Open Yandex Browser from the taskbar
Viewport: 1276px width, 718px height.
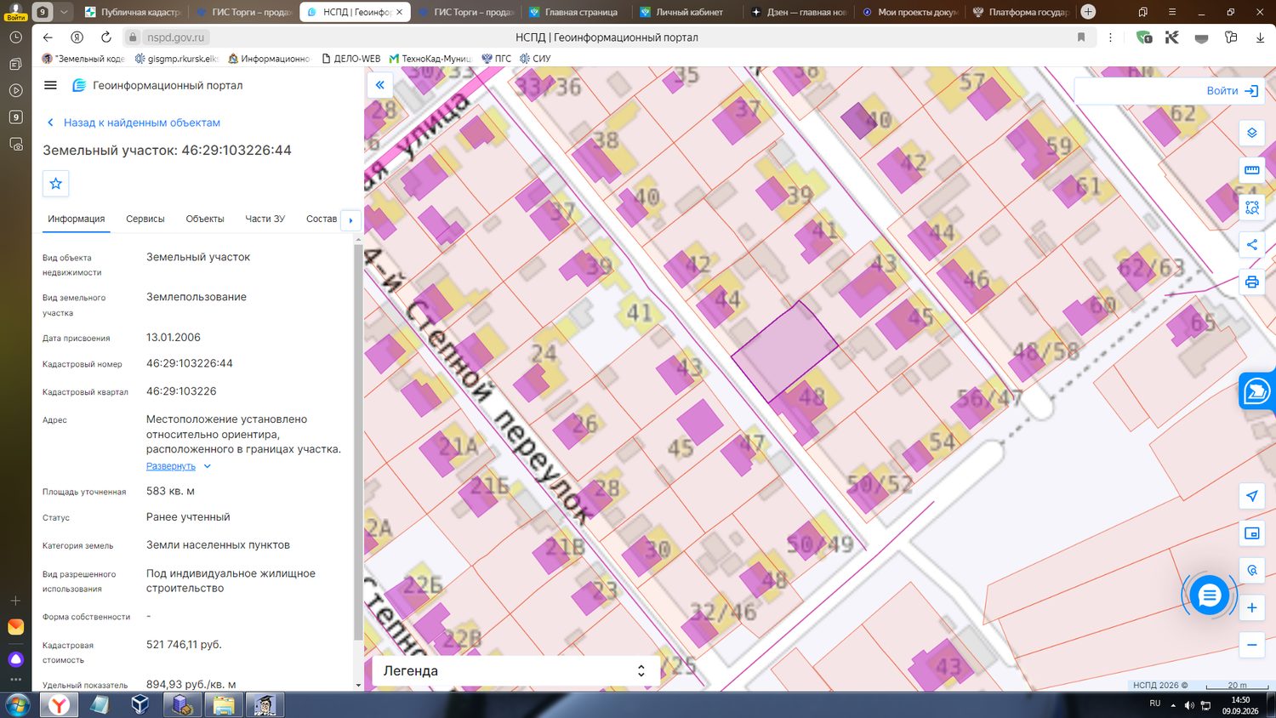click(59, 705)
